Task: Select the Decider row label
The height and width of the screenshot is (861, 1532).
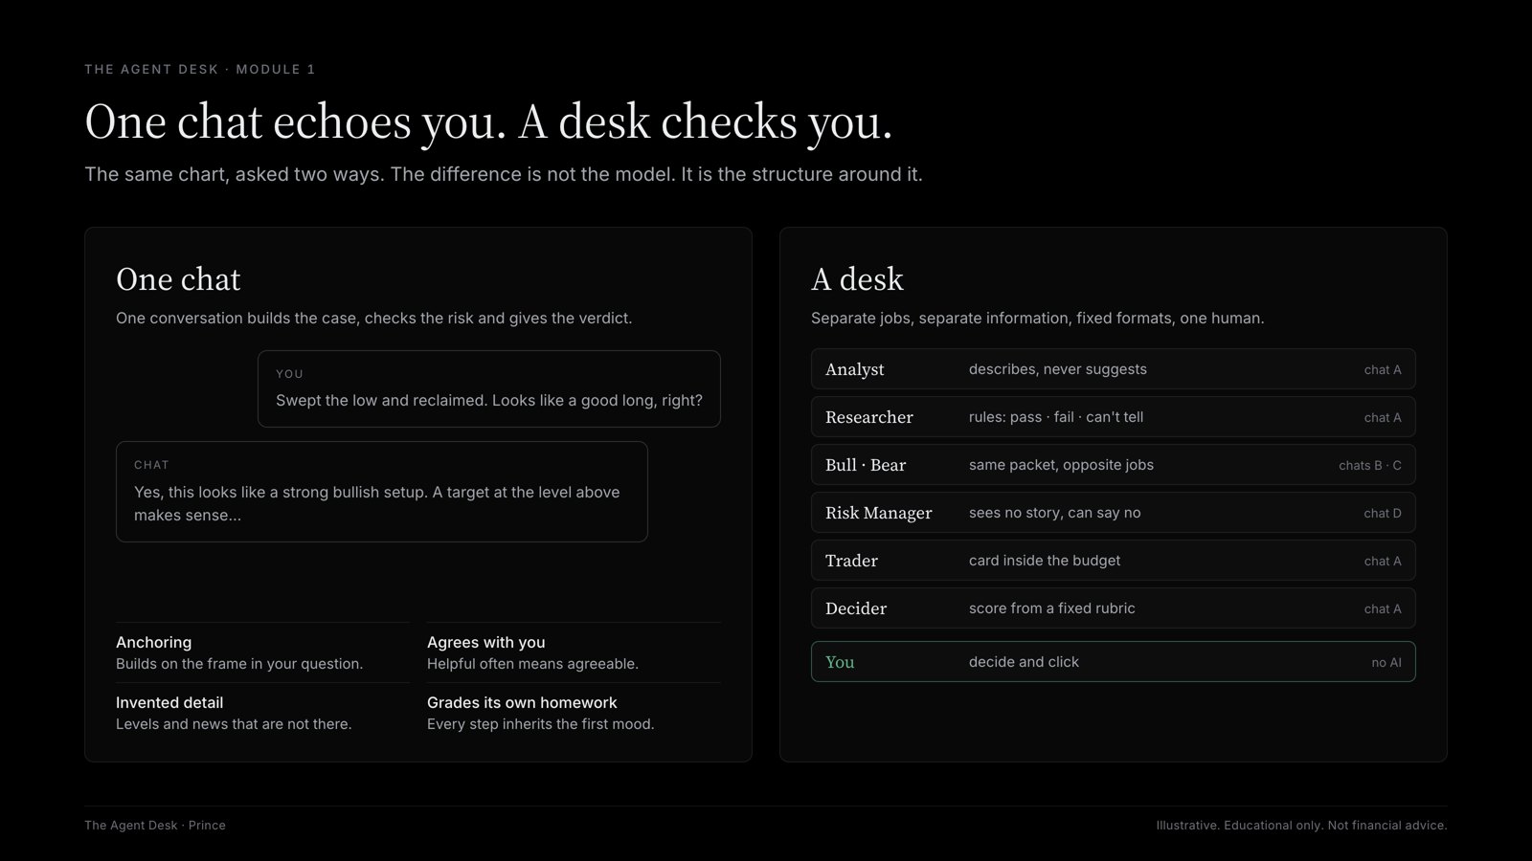Action: click(x=855, y=608)
